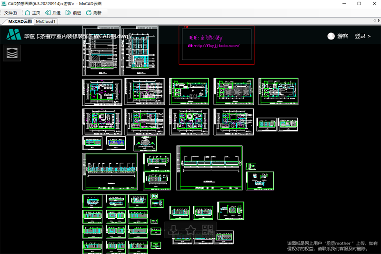Refresh the page with 刷新
Viewport: 381px width, 254px height.
(x=93, y=13)
